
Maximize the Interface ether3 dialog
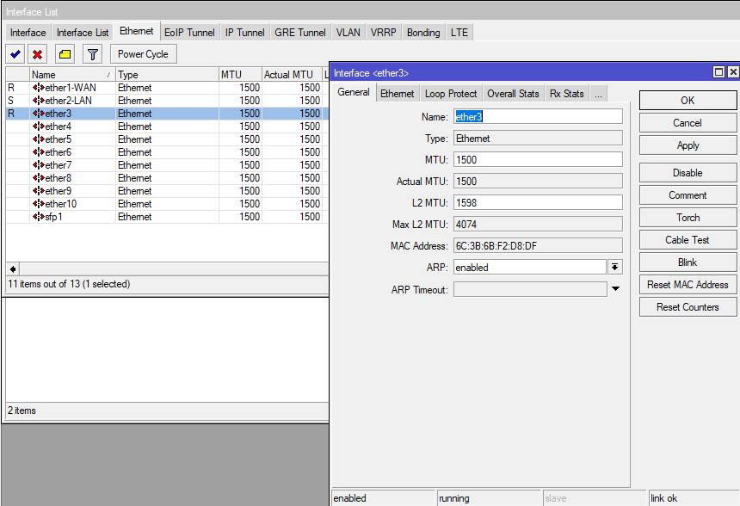point(718,72)
